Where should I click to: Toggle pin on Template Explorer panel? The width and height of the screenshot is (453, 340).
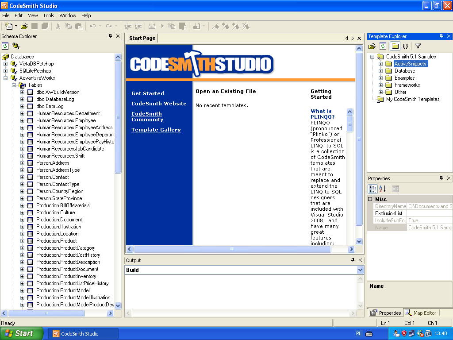(x=441, y=36)
